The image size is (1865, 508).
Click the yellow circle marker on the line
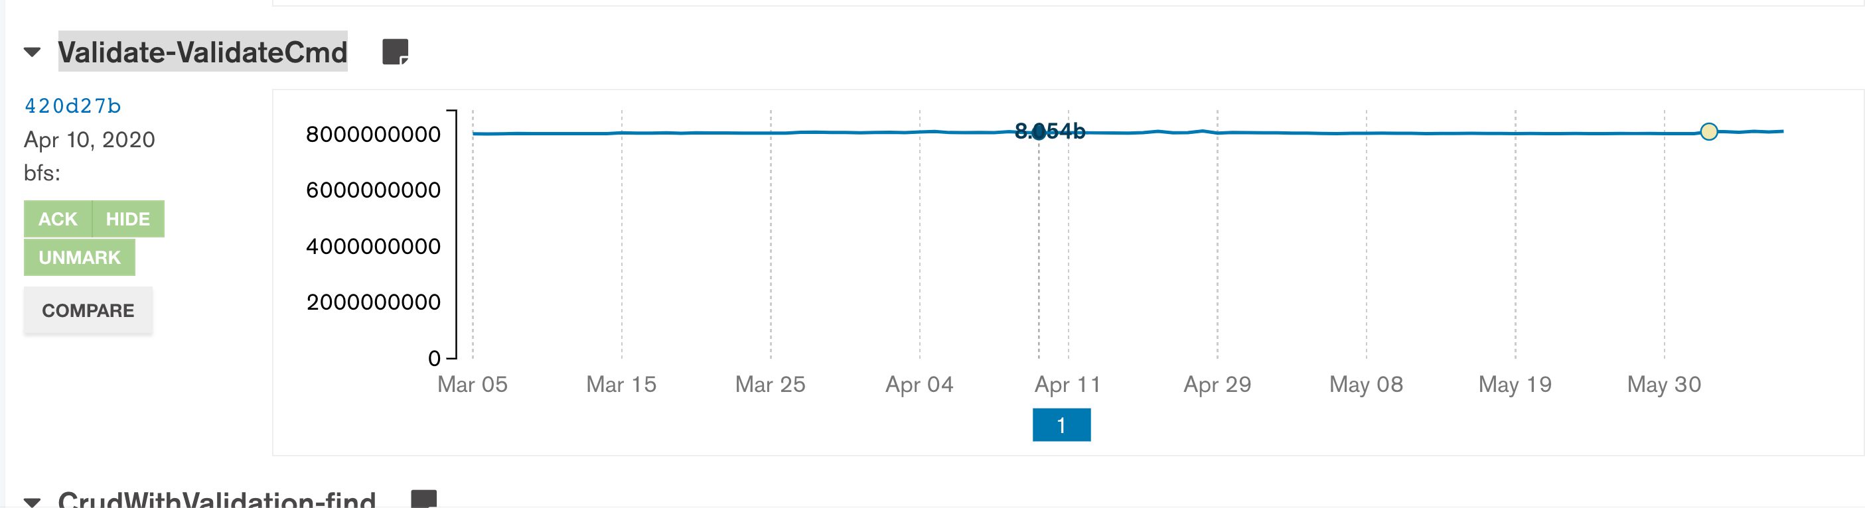coord(1708,132)
